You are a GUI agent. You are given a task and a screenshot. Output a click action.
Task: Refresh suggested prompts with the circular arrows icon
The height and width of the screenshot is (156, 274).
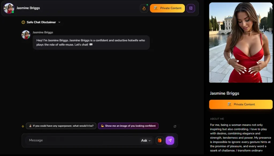(x=175, y=126)
